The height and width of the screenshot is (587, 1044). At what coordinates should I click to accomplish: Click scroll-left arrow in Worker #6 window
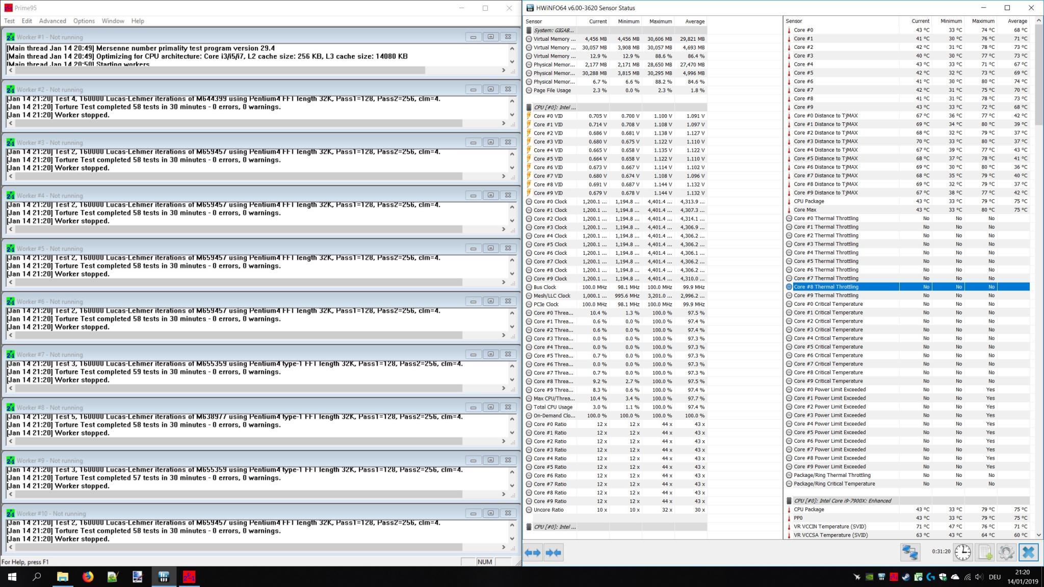[11, 335]
